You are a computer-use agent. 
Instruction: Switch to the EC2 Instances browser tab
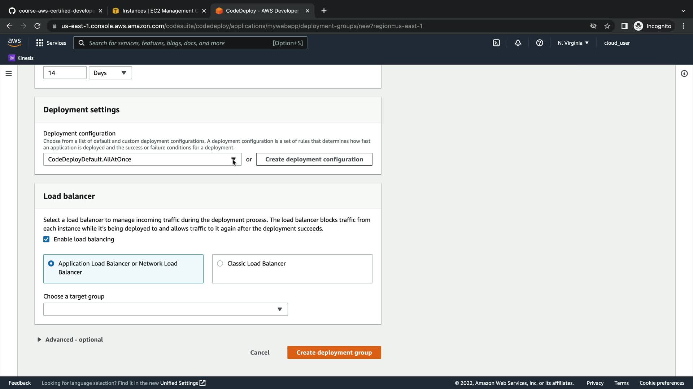(x=159, y=11)
